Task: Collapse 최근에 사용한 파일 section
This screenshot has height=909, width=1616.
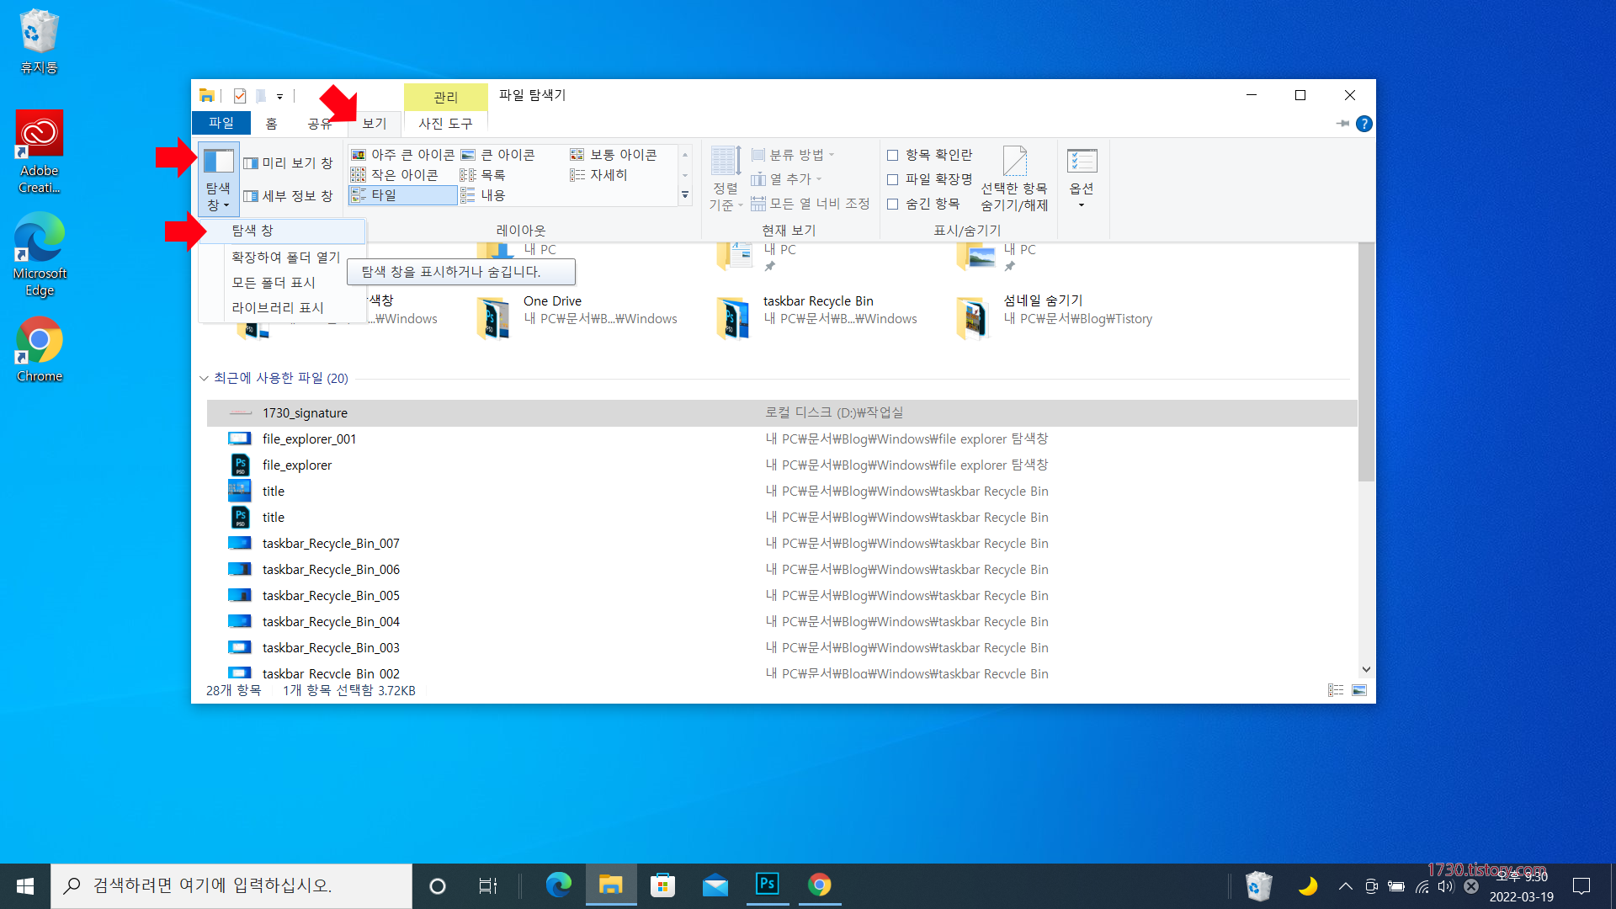Action: tap(204, 379)
